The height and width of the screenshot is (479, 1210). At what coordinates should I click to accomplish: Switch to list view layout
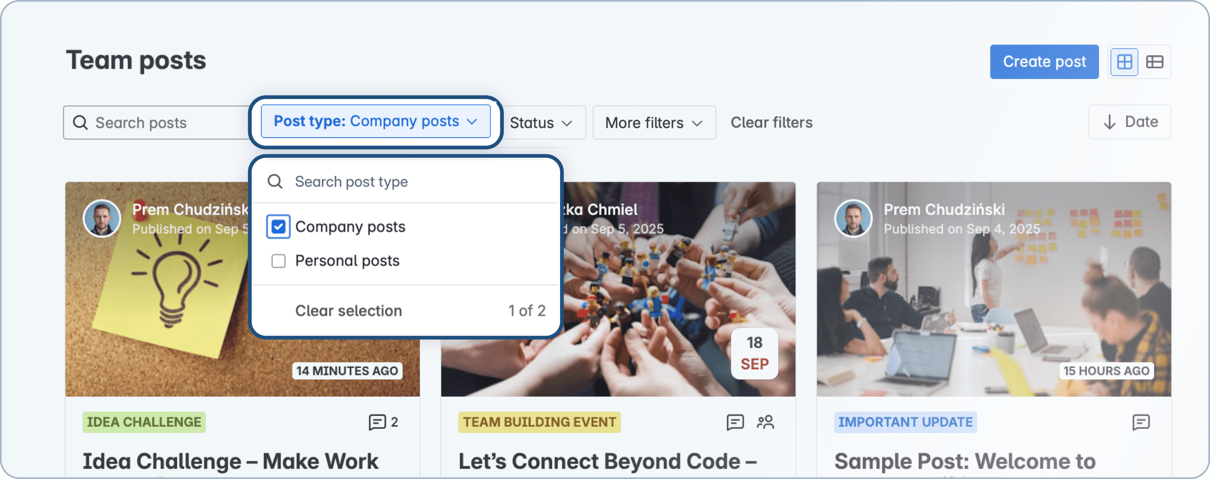pyautogui.click(x=1156, y=61)
